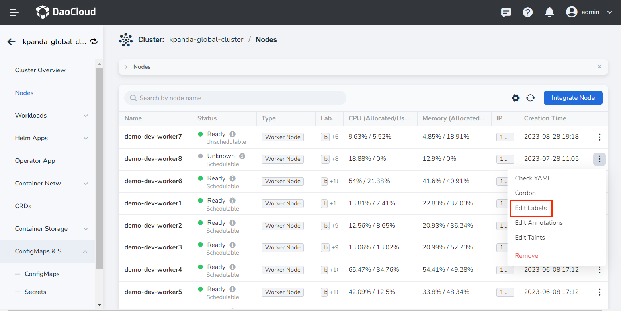Refresh the node list
This screenshot has height=311, width=621.
[x=530, y=98]
